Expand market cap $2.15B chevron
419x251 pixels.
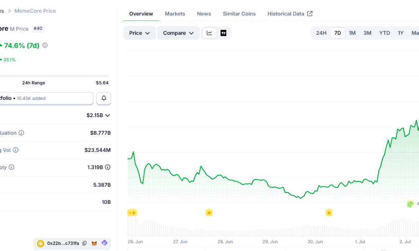[108, 115]
